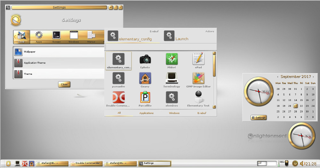Open the Settings window menu icon in titlebar
320x168 pixels.
tap(8, 8)
